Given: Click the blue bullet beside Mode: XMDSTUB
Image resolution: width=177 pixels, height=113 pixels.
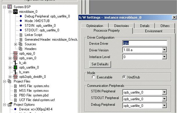Looking at the screenshot, I should (x=21, y=21).
